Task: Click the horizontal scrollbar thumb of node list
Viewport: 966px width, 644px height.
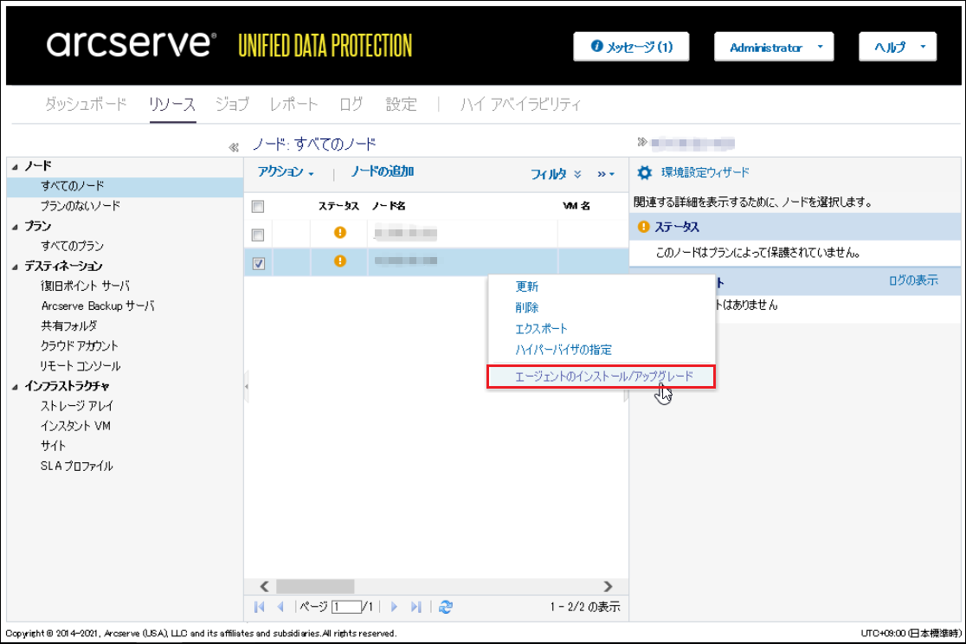Action: click(315, 586)
